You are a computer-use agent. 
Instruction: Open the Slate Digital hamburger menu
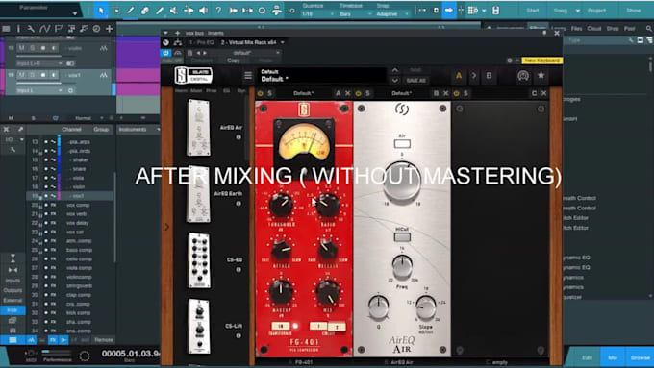point(248,76)
